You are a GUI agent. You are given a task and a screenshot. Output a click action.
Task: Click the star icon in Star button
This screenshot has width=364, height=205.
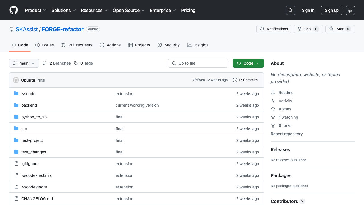331,29
